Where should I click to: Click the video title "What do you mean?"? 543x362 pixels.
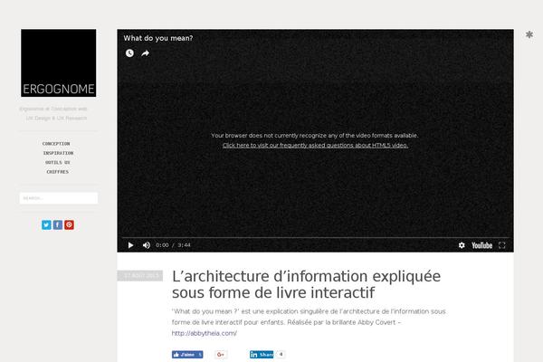(x=157, y=38)
